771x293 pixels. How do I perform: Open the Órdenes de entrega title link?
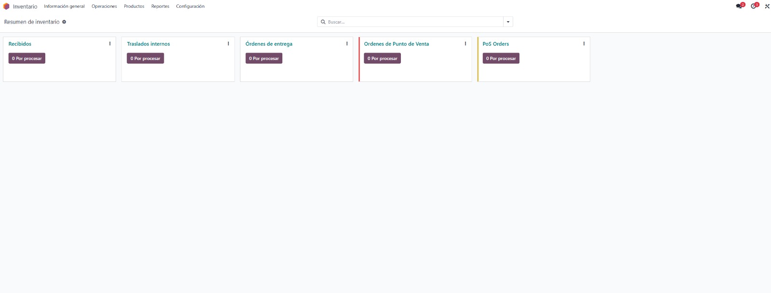(269, 44)
